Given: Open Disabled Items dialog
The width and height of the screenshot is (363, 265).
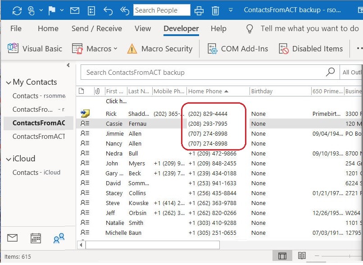Looking at the screenshot, I should coord(311,49).
